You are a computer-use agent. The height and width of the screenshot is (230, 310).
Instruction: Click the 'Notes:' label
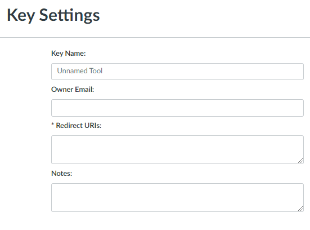[x=62, y=173]
